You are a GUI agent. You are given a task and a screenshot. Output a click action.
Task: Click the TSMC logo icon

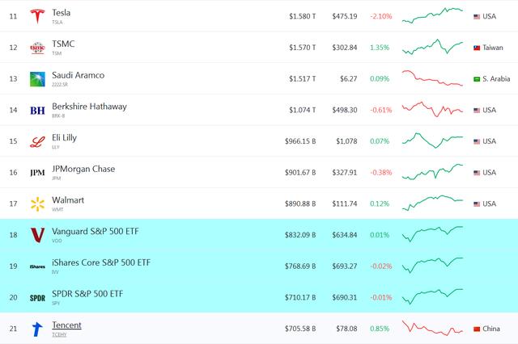(x=37, y=48)
